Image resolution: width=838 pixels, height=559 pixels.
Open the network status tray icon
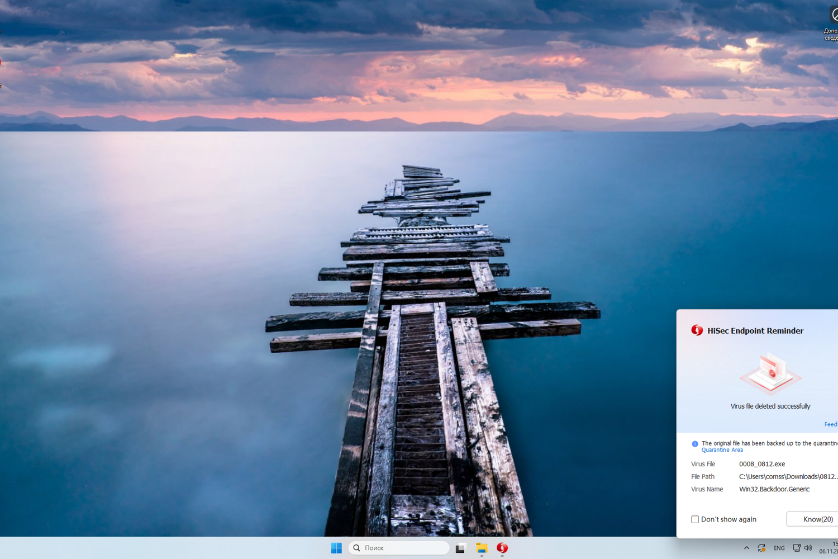pyautogui.click(x=797, y=548)
